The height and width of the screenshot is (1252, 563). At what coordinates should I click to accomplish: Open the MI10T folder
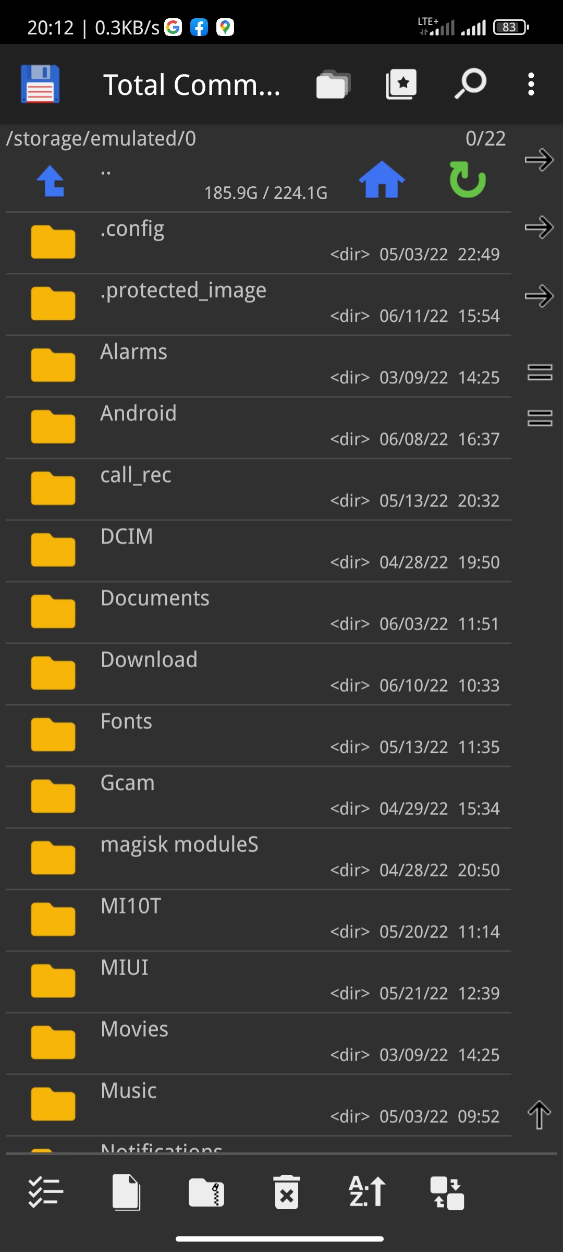click(258, 920)
